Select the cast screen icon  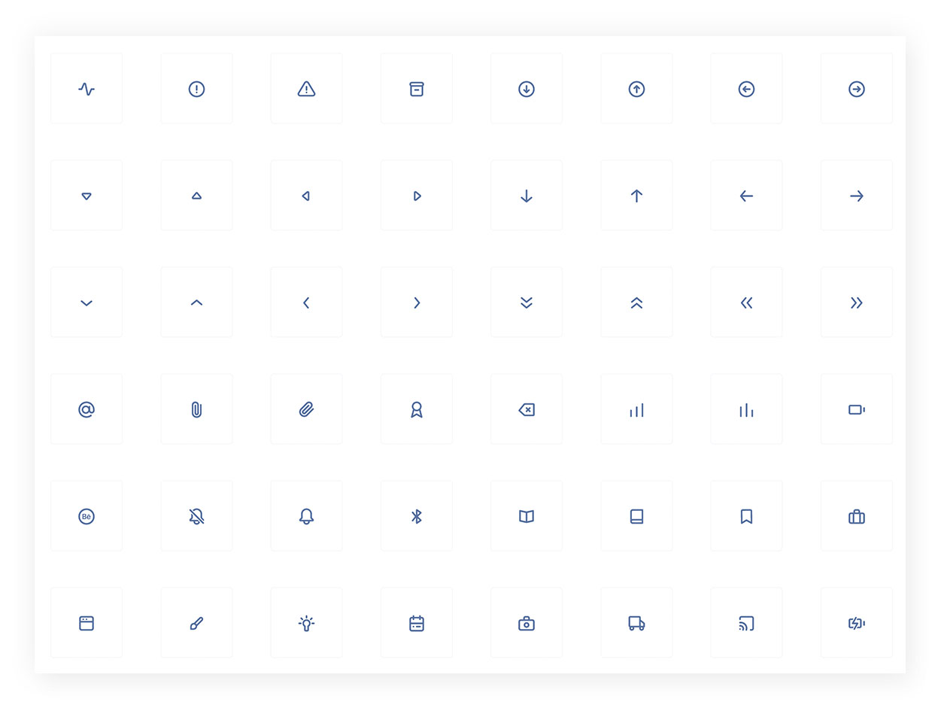[746, 623]
